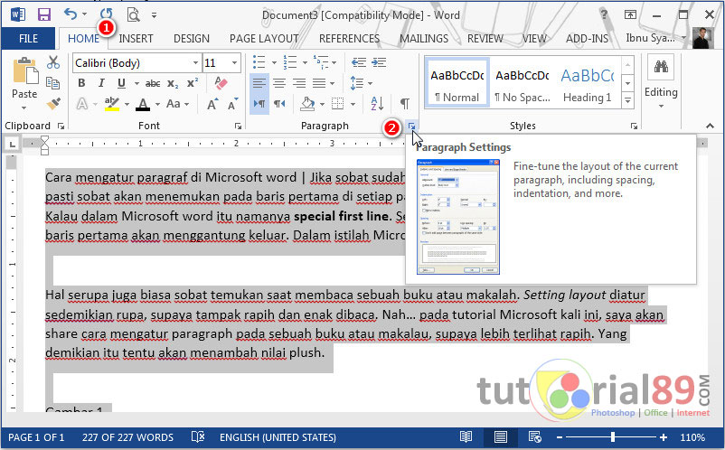The width and height of the screenshot is (725, 450).
Task: Switch to the REFERENCES tab
Action: click(349, 38)
